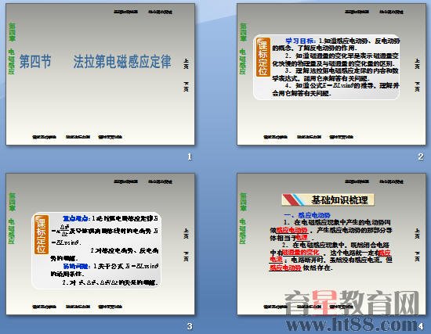The height and width of the screenshot is (334, 431).
Task: Click green 第四章 vertical label on title slide
Action: (x=12, y=32)
